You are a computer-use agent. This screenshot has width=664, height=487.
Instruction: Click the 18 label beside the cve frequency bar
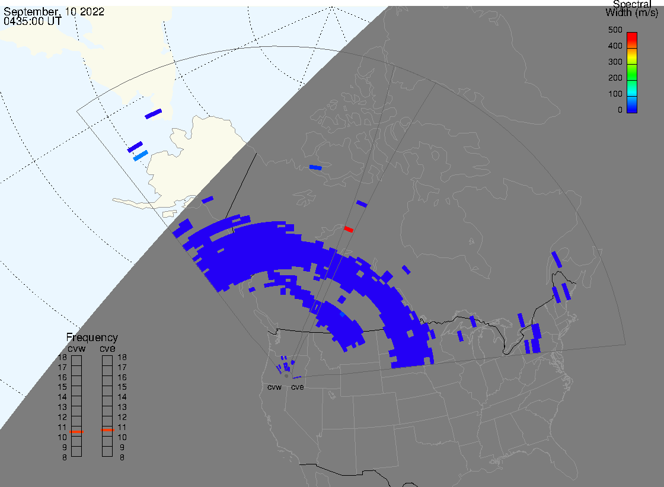click(x=122, y=357)
